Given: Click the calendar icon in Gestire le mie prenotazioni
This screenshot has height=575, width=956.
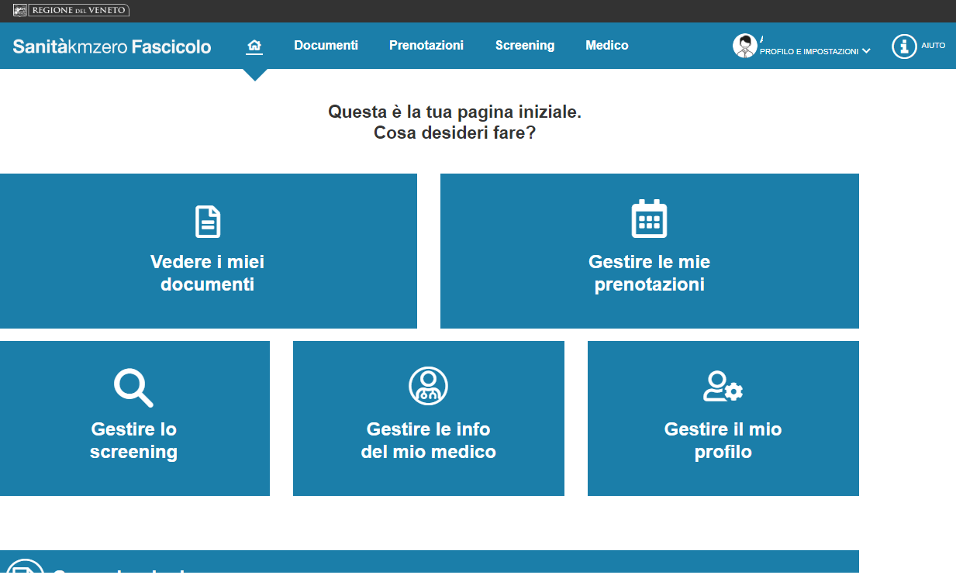Looking at the screenshot, I should click(x=649, y=219).
